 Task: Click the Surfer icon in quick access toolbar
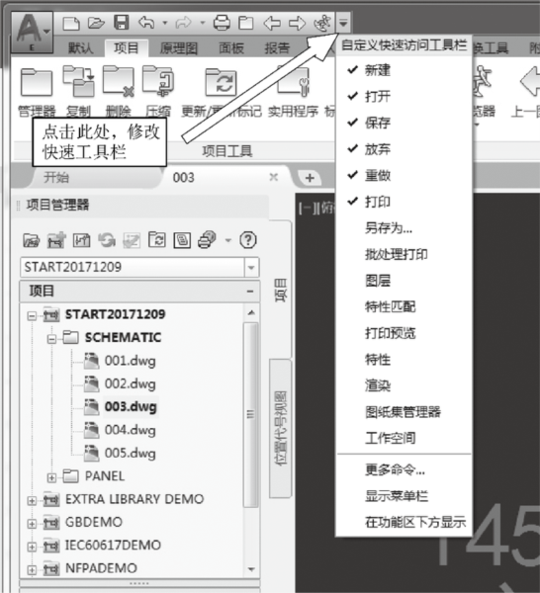(x=322, y=23)
